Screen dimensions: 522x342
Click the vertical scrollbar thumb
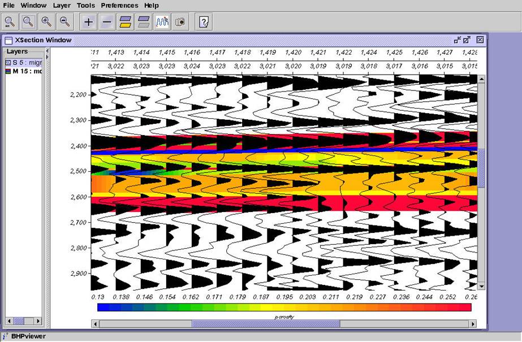(481, 168)
